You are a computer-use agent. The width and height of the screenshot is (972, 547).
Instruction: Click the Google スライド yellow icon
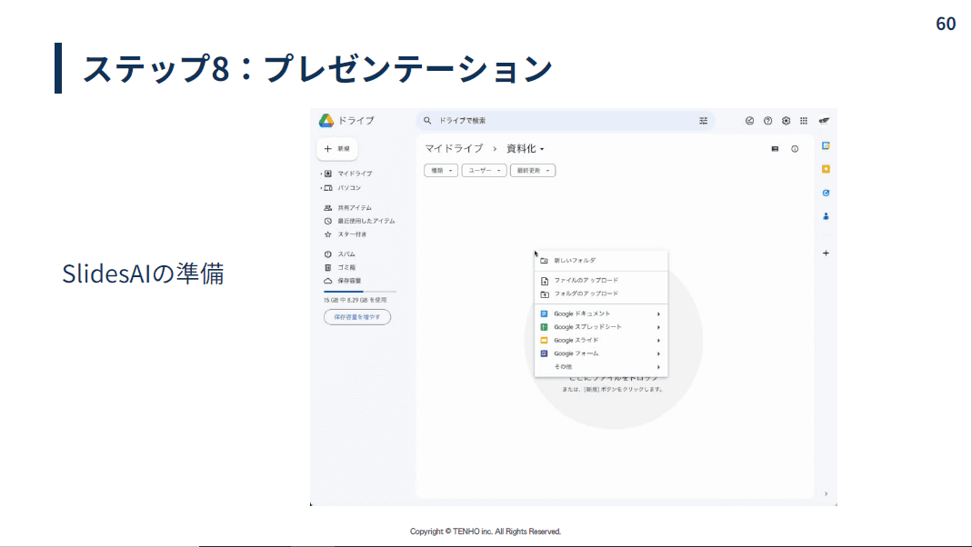(544, 340)
